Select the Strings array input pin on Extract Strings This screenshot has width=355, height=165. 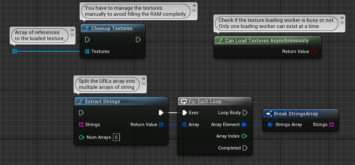pyautogui.click(x=81, y=125)
